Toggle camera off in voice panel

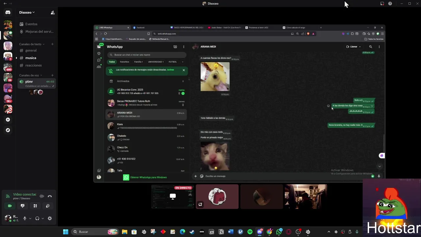[x=10, y=206]
